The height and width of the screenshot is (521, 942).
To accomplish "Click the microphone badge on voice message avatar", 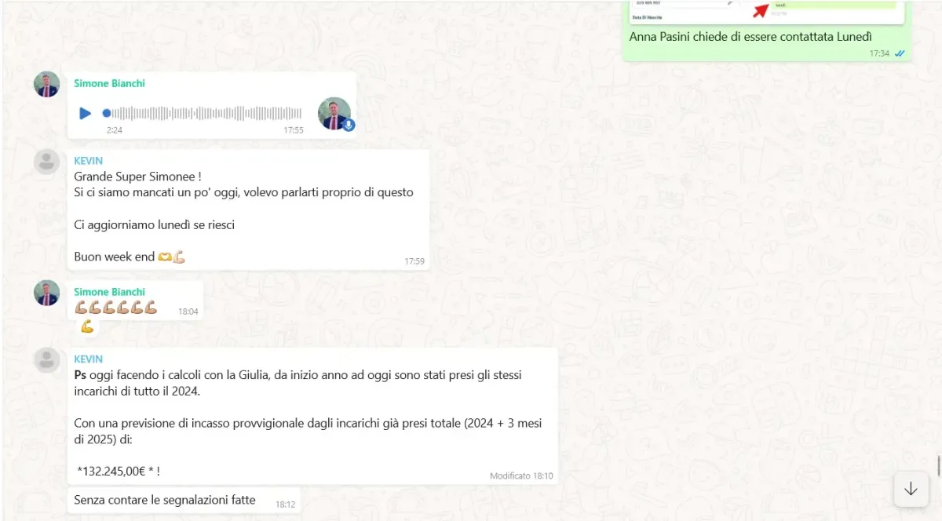I will point(349,126).
